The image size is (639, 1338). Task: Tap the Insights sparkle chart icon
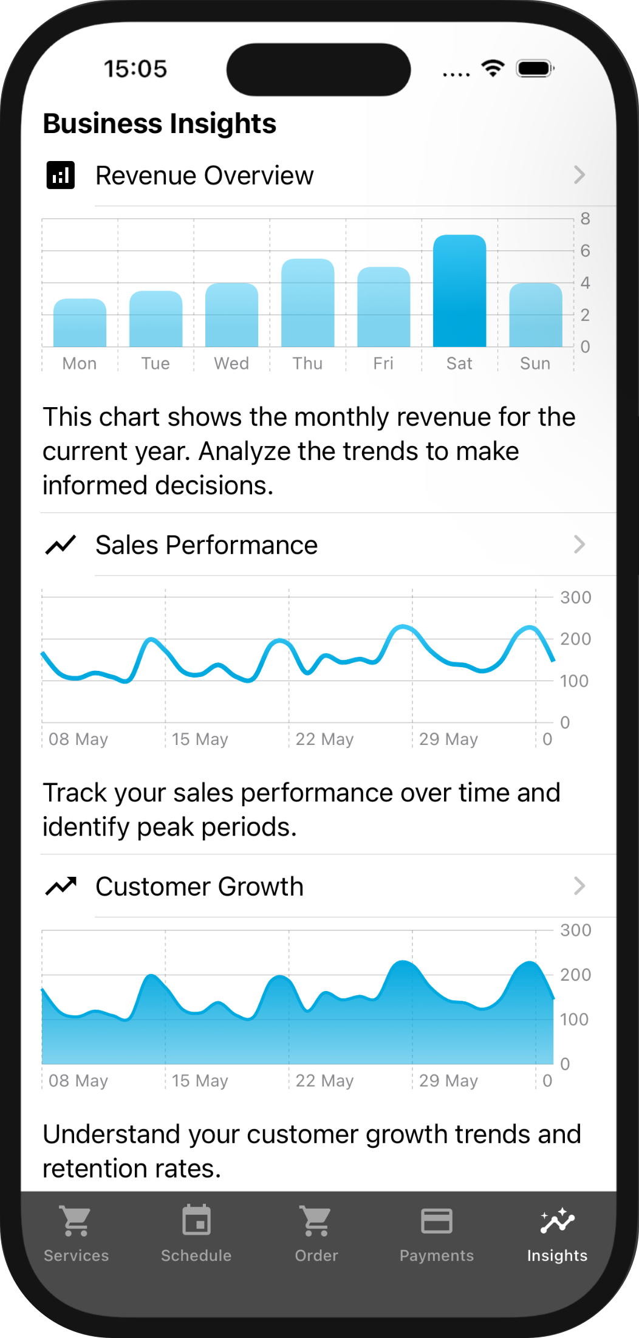[x=557, y=1220]
